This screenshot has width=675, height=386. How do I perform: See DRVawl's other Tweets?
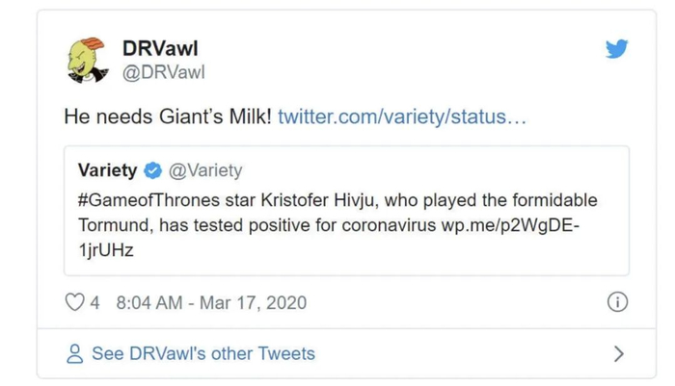pyautogui.click(x=202, y=353)
